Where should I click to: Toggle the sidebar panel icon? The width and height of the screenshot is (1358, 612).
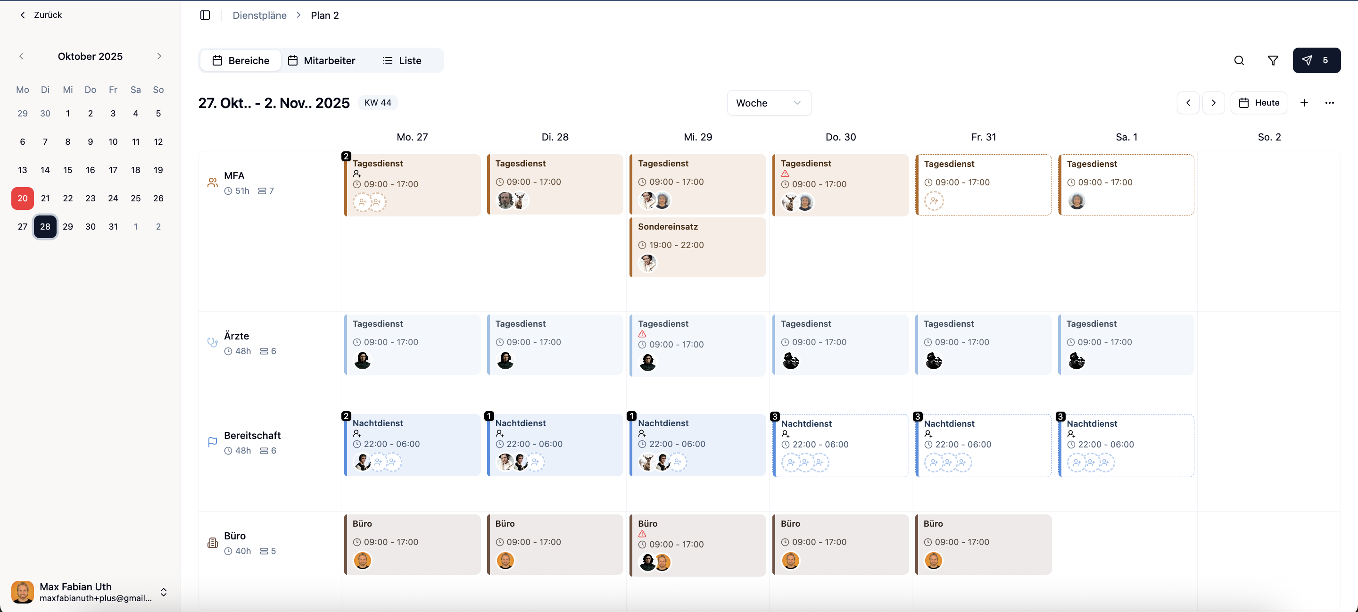tap(205, 15)
